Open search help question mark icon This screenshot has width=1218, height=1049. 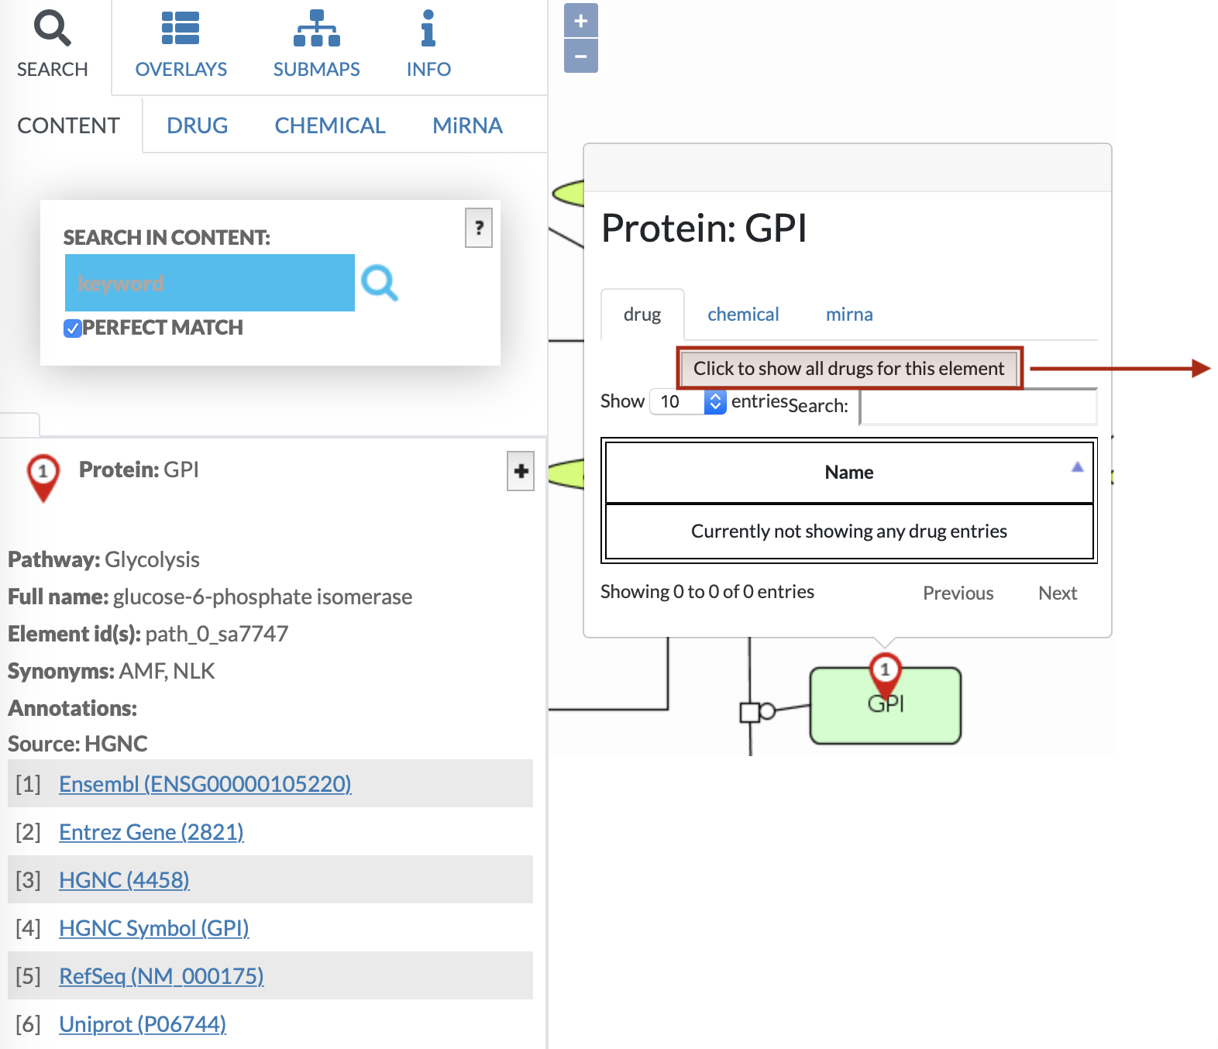tap(478, 228)
